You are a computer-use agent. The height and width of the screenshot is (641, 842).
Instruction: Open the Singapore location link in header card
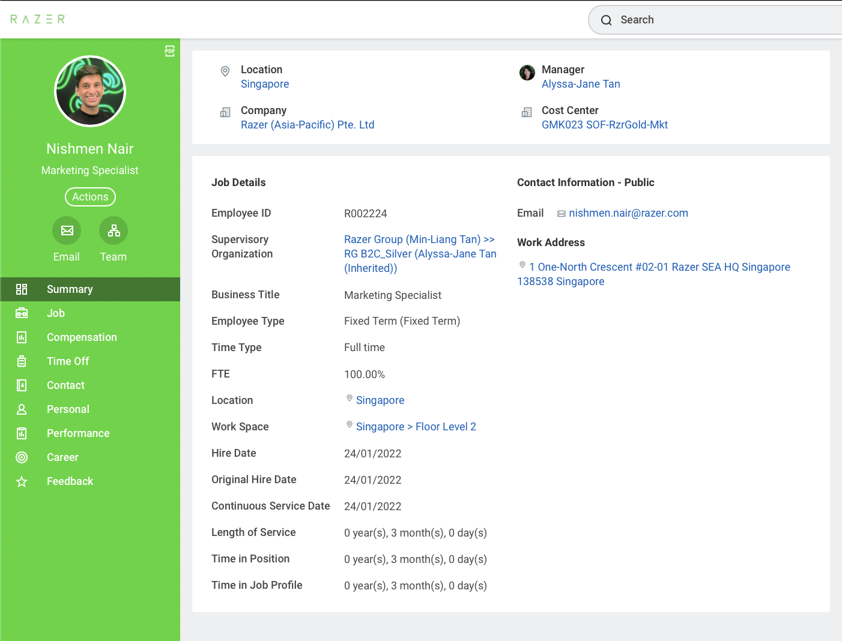tap(265, 84)
